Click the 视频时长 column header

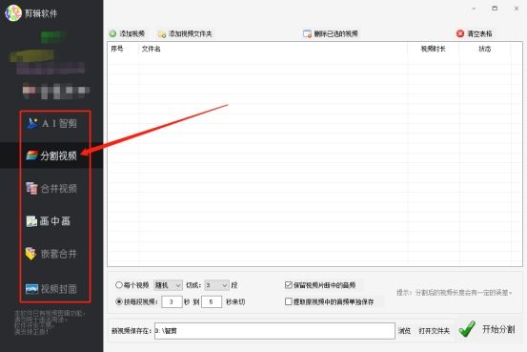(x=433, y=49)
